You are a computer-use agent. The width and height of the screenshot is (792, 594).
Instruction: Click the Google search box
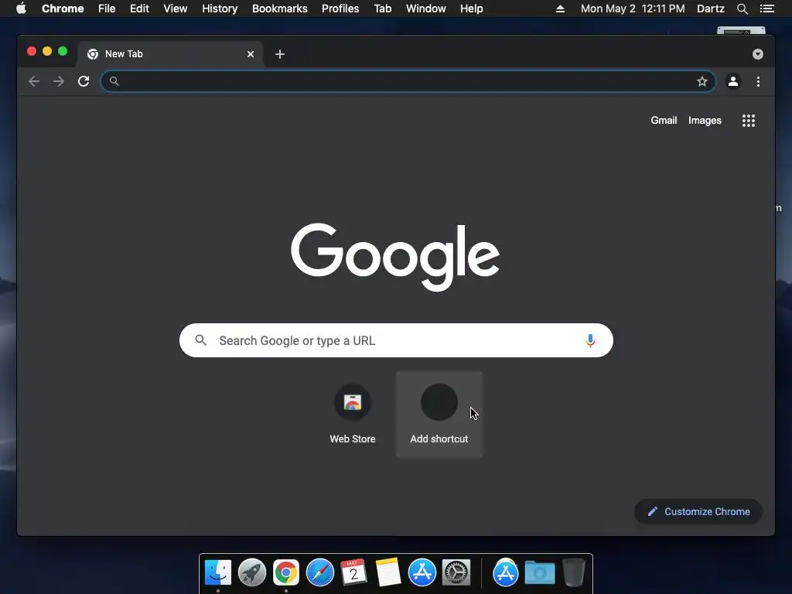396,340
